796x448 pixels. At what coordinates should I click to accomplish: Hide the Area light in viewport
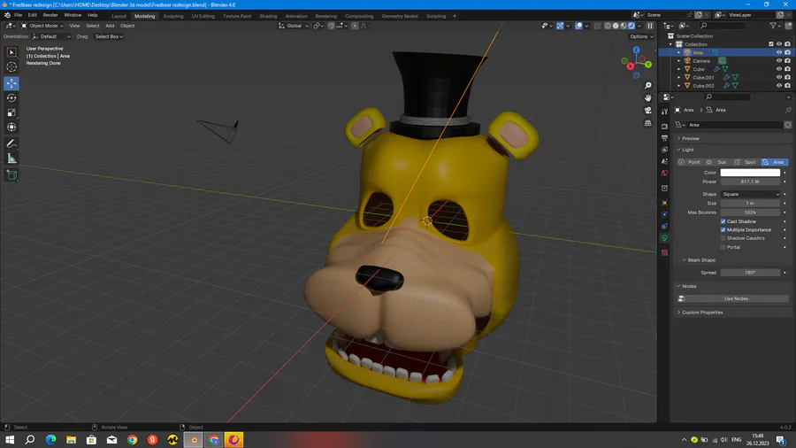tap(779, 52)
